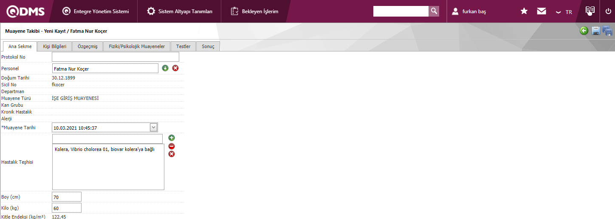This screenshot has width=615, height=219.
Task: Expand the TR language selector
Action: point(564,12)
